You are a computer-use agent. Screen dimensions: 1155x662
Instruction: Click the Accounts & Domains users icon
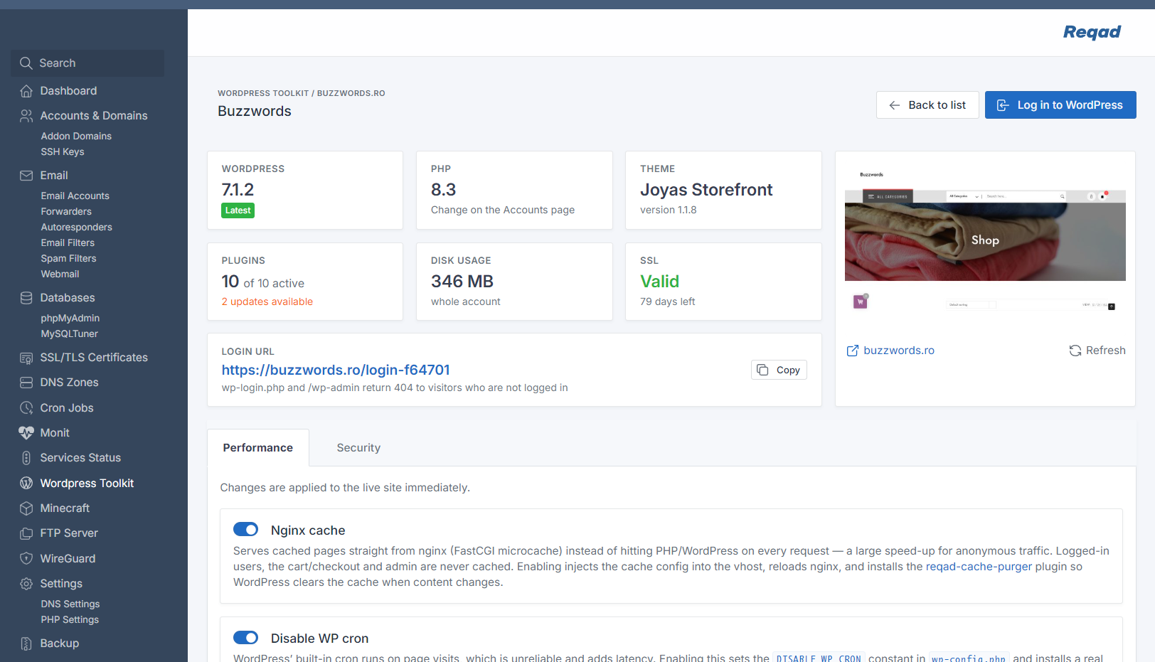pos(26,116)
